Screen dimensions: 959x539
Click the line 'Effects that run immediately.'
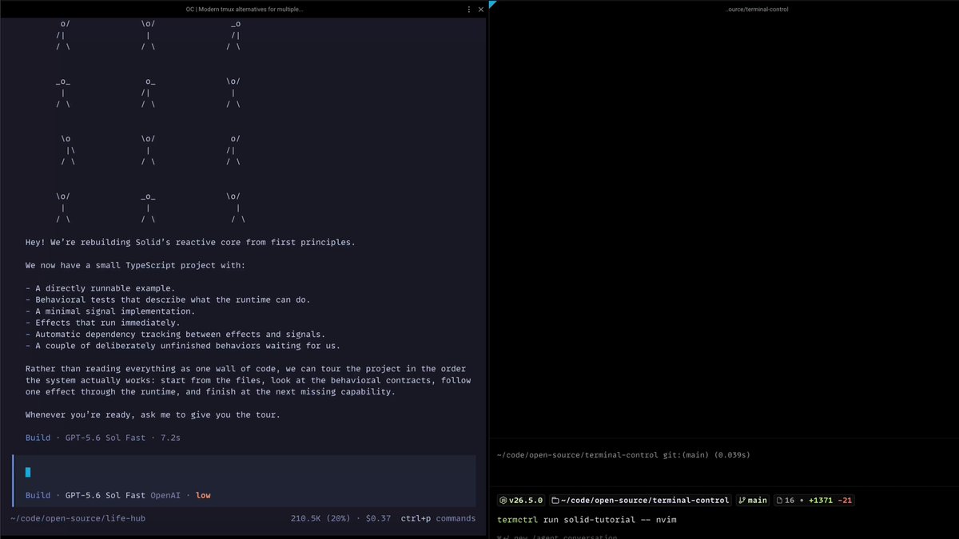(102, 323)
